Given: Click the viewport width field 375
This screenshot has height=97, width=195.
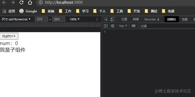Looking at the screenshot, I should click(41, 19).
